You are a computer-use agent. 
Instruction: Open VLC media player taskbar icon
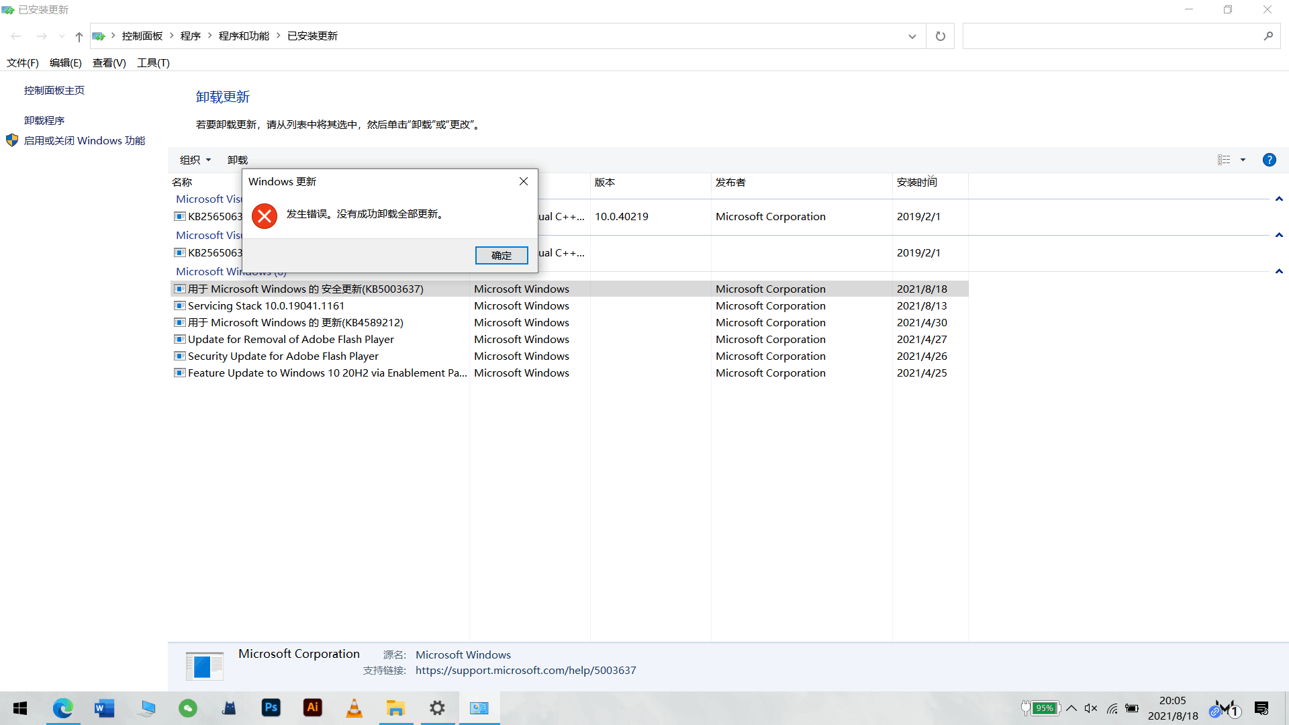tap(354, 708)
